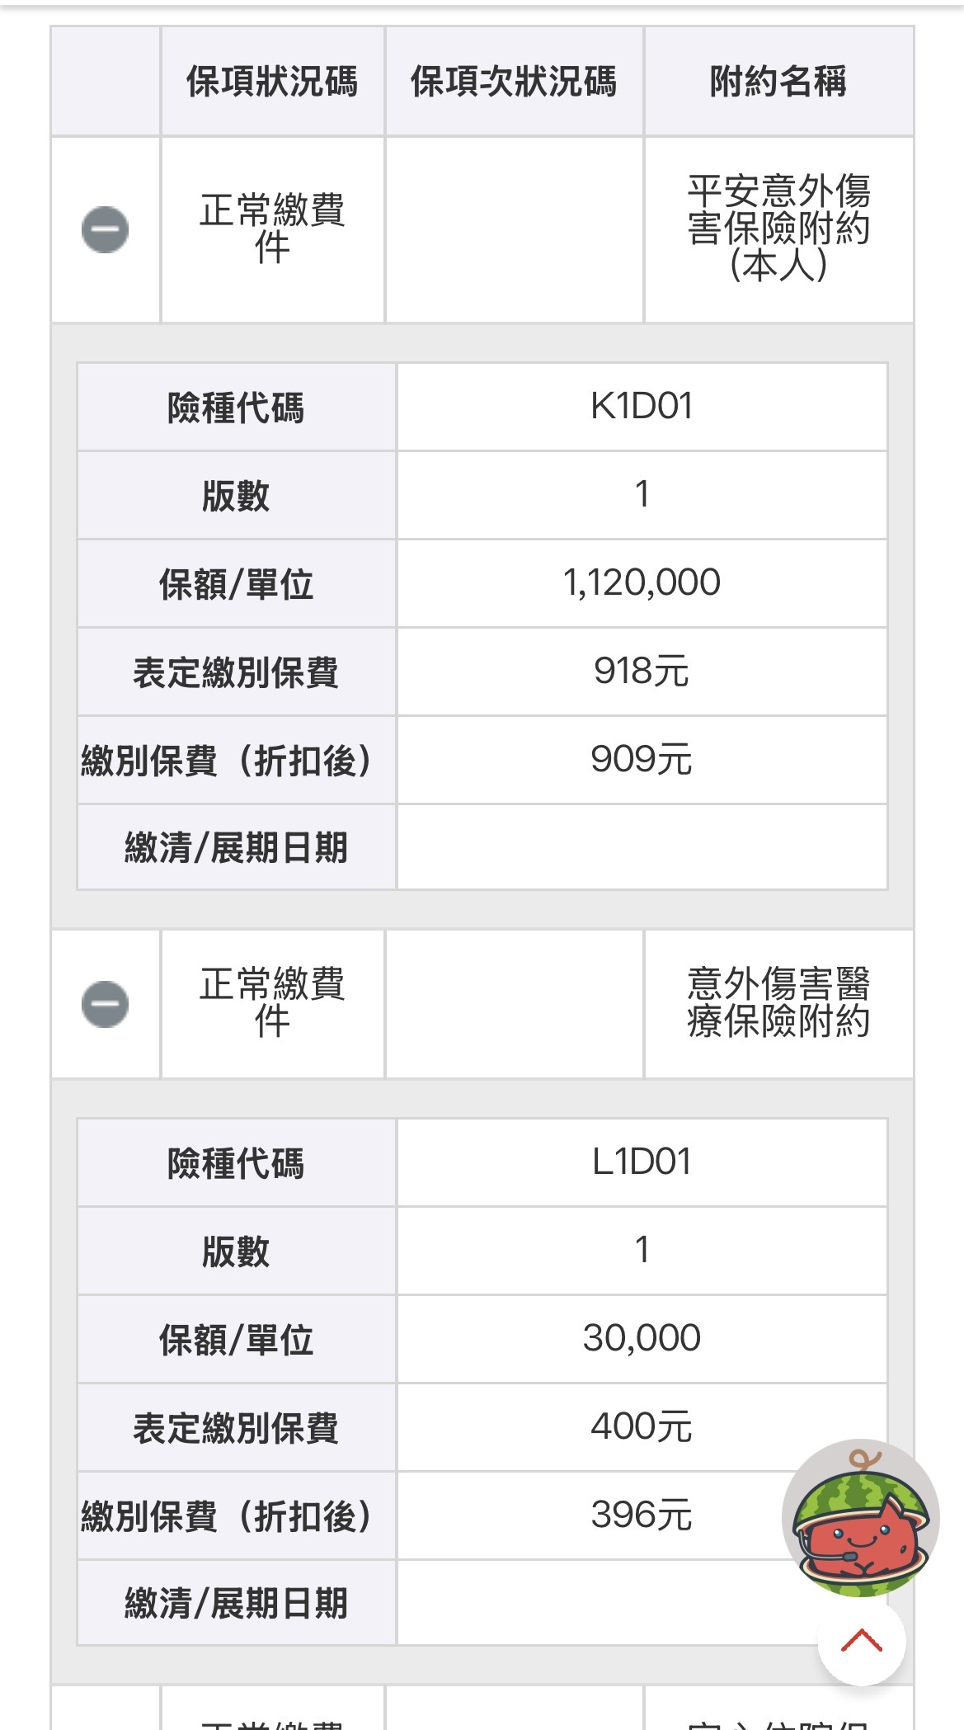
Task: Select the 1,120,000 coverage amount
Action: tap(642, 583)
